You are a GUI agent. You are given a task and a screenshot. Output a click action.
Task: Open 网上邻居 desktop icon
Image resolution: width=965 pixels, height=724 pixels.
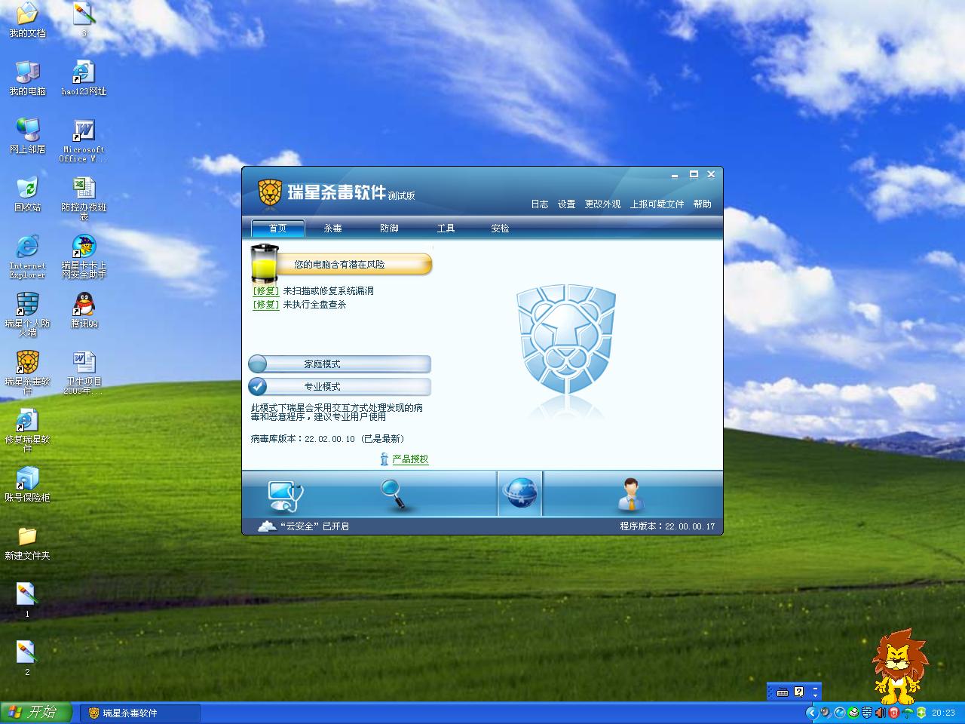28,137
